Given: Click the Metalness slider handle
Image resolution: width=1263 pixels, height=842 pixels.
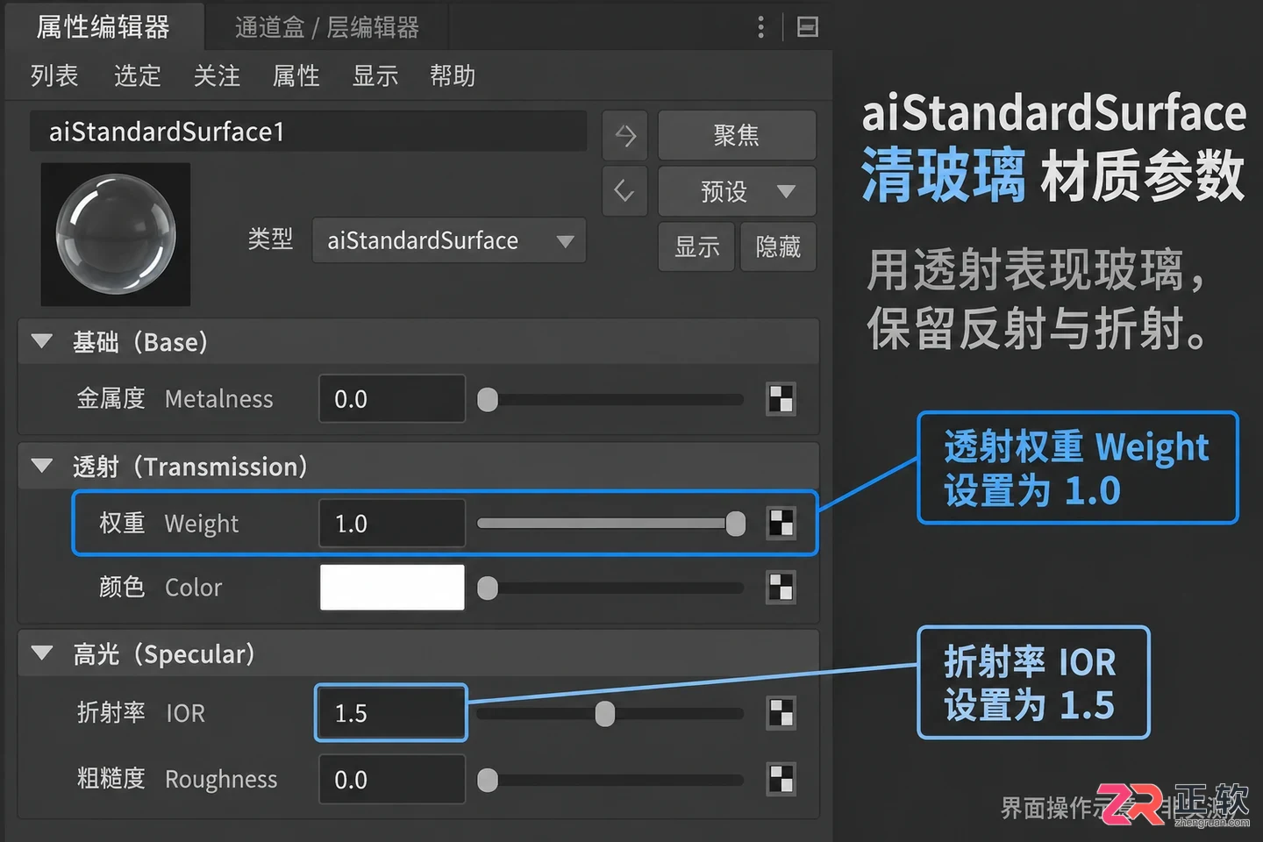Looking at the screenshot, I should point(488,400).
